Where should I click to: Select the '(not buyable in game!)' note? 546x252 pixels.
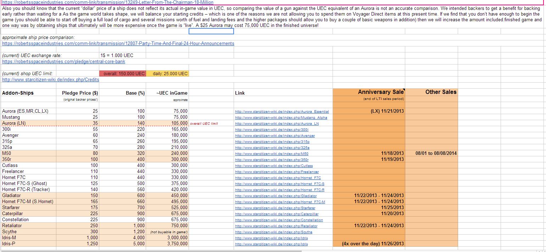pyautogui.click(x=169, y=232)
